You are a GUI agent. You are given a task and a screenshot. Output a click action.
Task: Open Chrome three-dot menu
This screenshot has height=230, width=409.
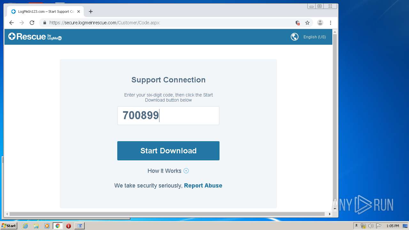[x=330, y=23]
